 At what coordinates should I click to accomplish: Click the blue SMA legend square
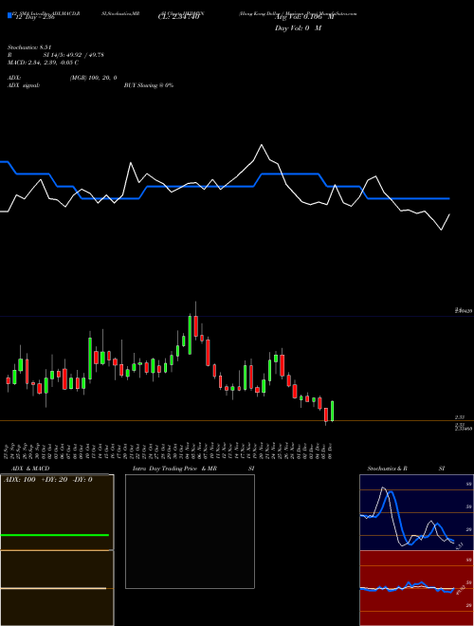pos(9,15)
